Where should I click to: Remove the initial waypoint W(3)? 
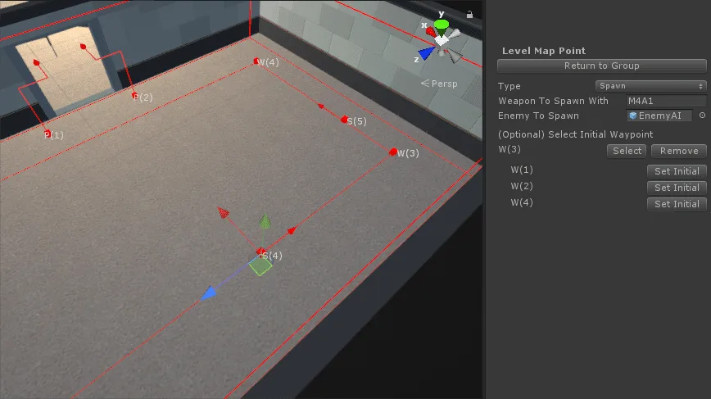[679, 151]
